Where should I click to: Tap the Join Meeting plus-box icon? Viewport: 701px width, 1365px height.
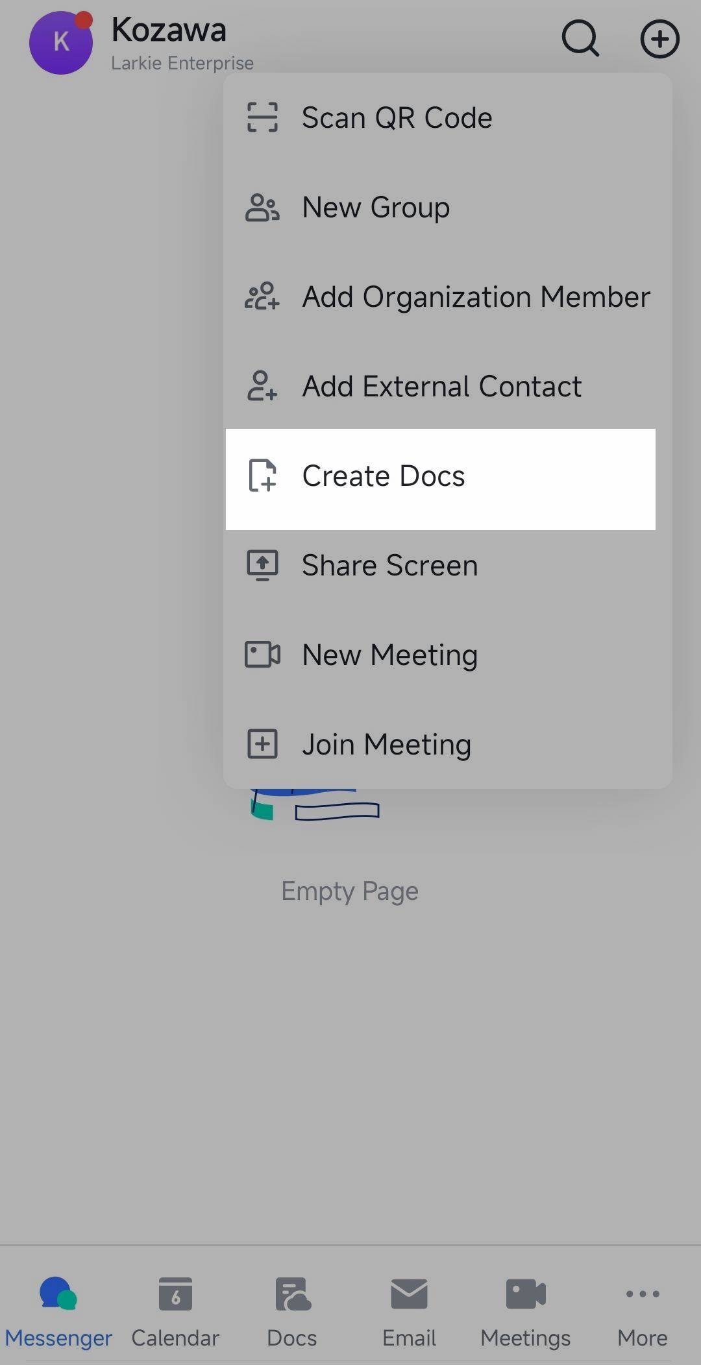262,744
